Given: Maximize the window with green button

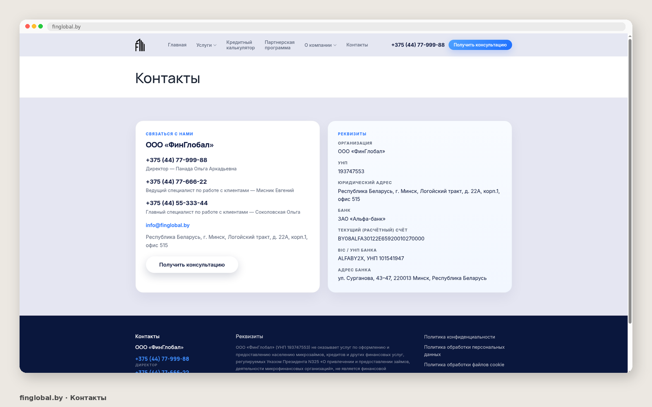Looking at the screenshot, I should click(x=41, y=26).
